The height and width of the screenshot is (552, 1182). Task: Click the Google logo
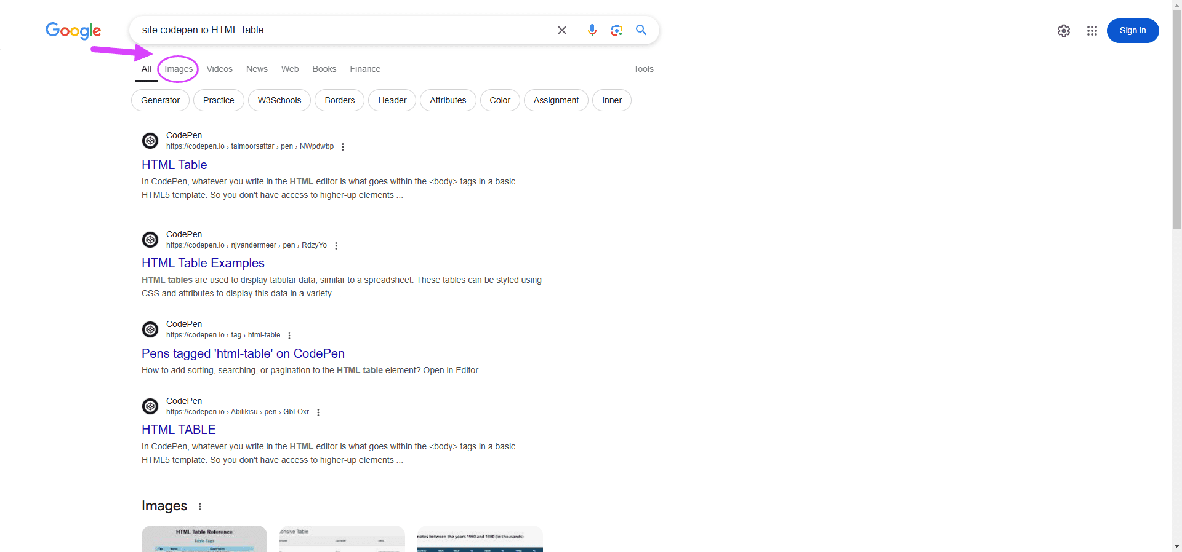[x=73, y=31]
